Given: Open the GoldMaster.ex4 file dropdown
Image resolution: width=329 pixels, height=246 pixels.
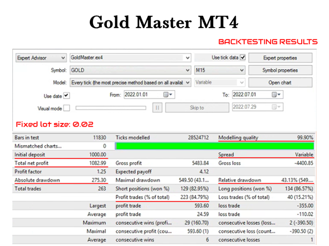Looking at the screenshot, I should click(x=130, y=58).
